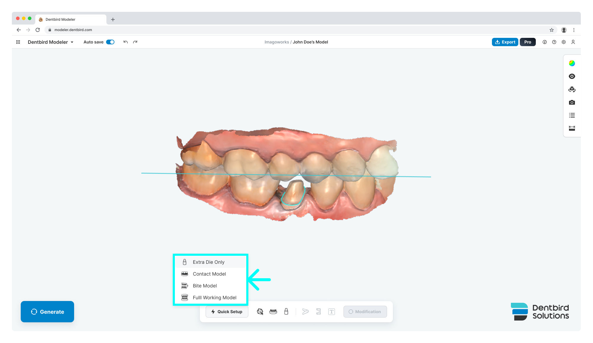
Task: Click the 3D cubes view icon
Action: pyautogui.click(x=572, y=89)
